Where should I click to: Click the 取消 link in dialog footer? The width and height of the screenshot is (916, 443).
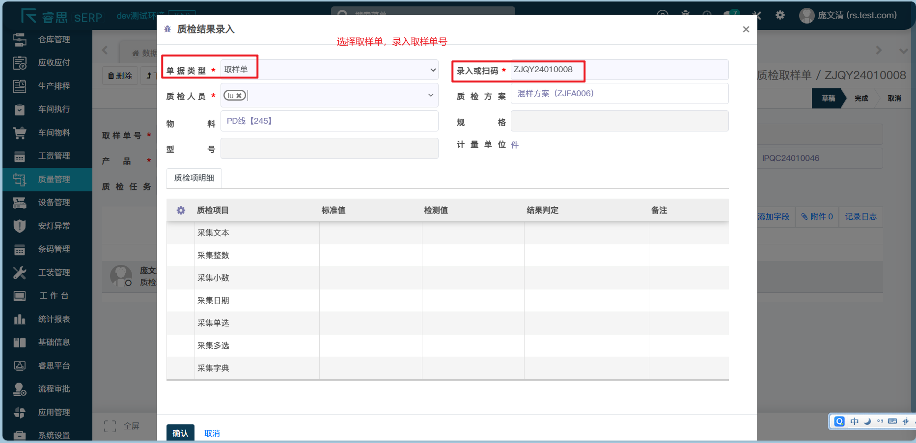click(212, 433)
